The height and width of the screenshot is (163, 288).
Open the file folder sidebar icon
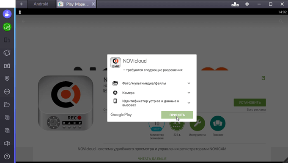tap(7, 104)
